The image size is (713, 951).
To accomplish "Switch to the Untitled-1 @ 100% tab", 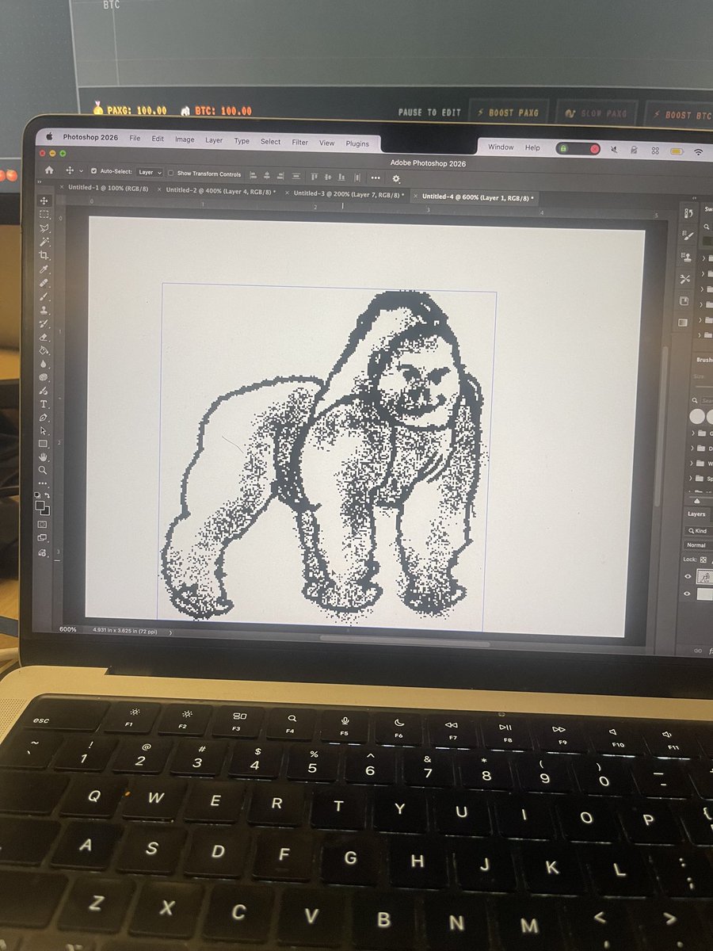I will pos(109,189).
